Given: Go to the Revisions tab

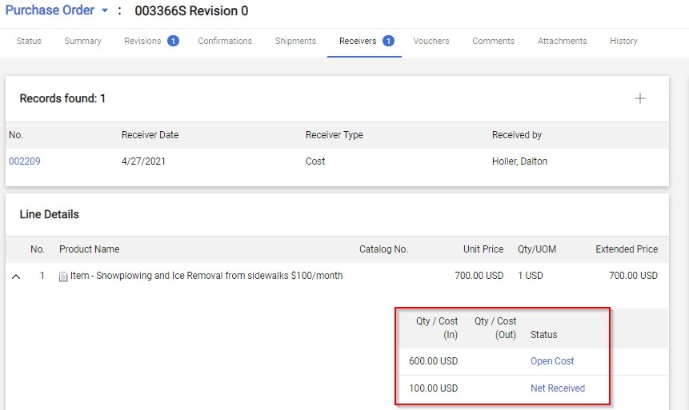Looking at the screenshot, I should click(x=142, y=41).
